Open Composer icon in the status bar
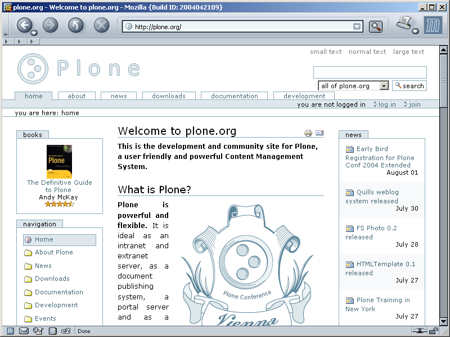Viewport: 450px width, 337px height. click(x=38, y=331)
